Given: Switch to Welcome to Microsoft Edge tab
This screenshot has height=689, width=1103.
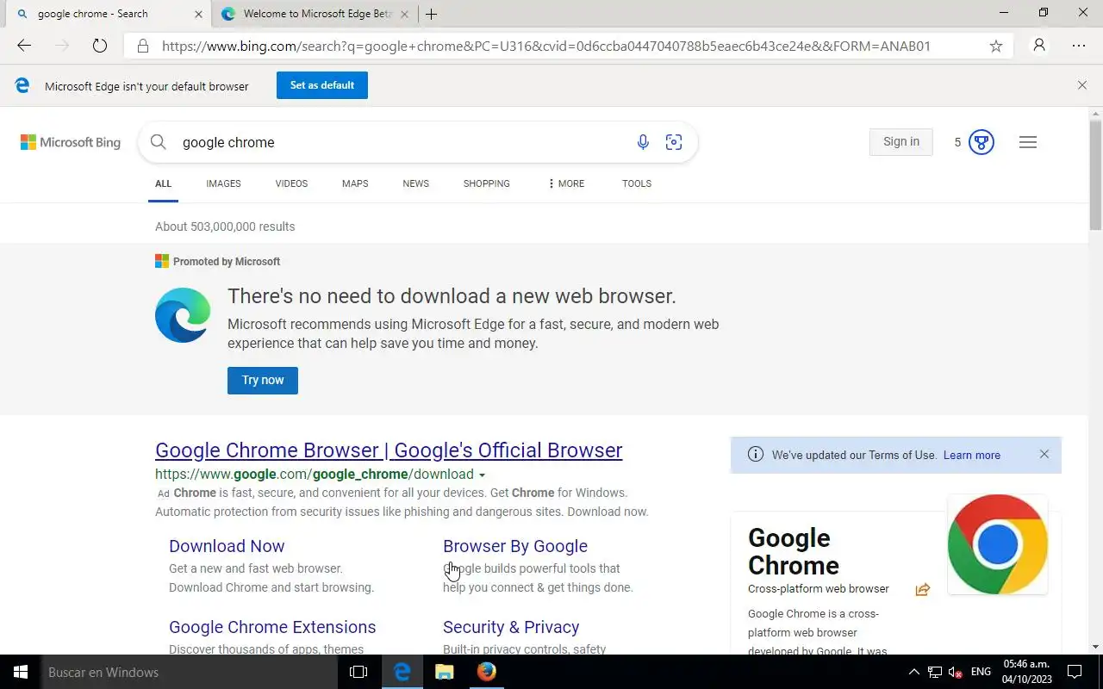Looking at the screenshot, I should pos(315,14).
